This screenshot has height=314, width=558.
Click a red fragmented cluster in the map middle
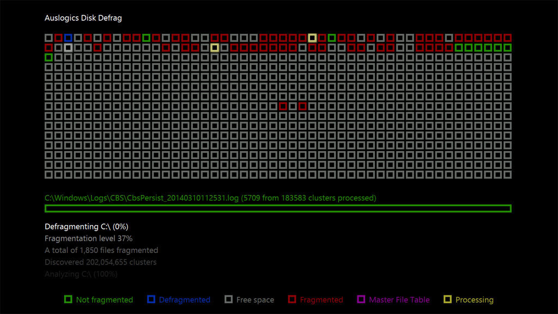(x=283, y=106)
